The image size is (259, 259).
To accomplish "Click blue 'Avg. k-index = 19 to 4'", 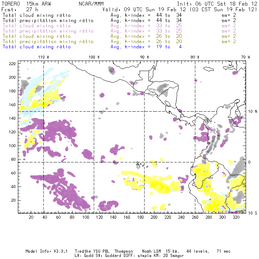I will click(146, 47).
